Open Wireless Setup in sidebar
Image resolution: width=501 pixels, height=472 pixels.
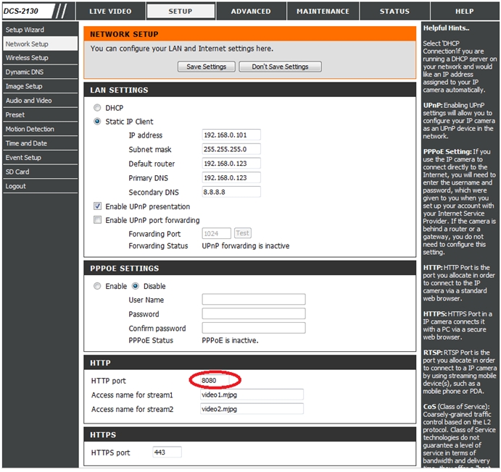tap(27, 58)
